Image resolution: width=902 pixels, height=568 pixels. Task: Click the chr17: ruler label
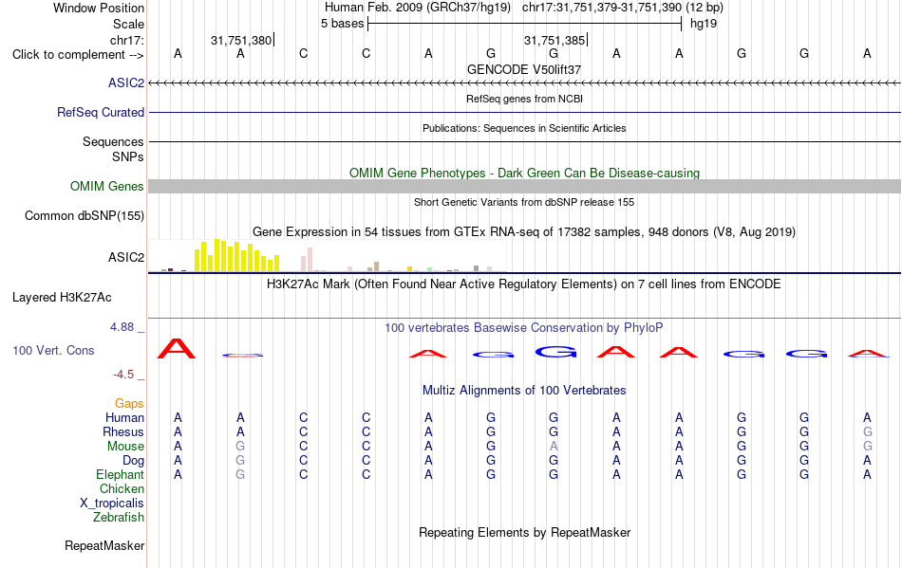127,40
